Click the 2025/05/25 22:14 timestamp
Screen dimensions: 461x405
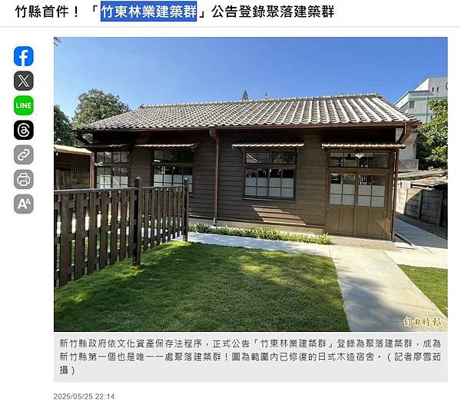point(84,397)
